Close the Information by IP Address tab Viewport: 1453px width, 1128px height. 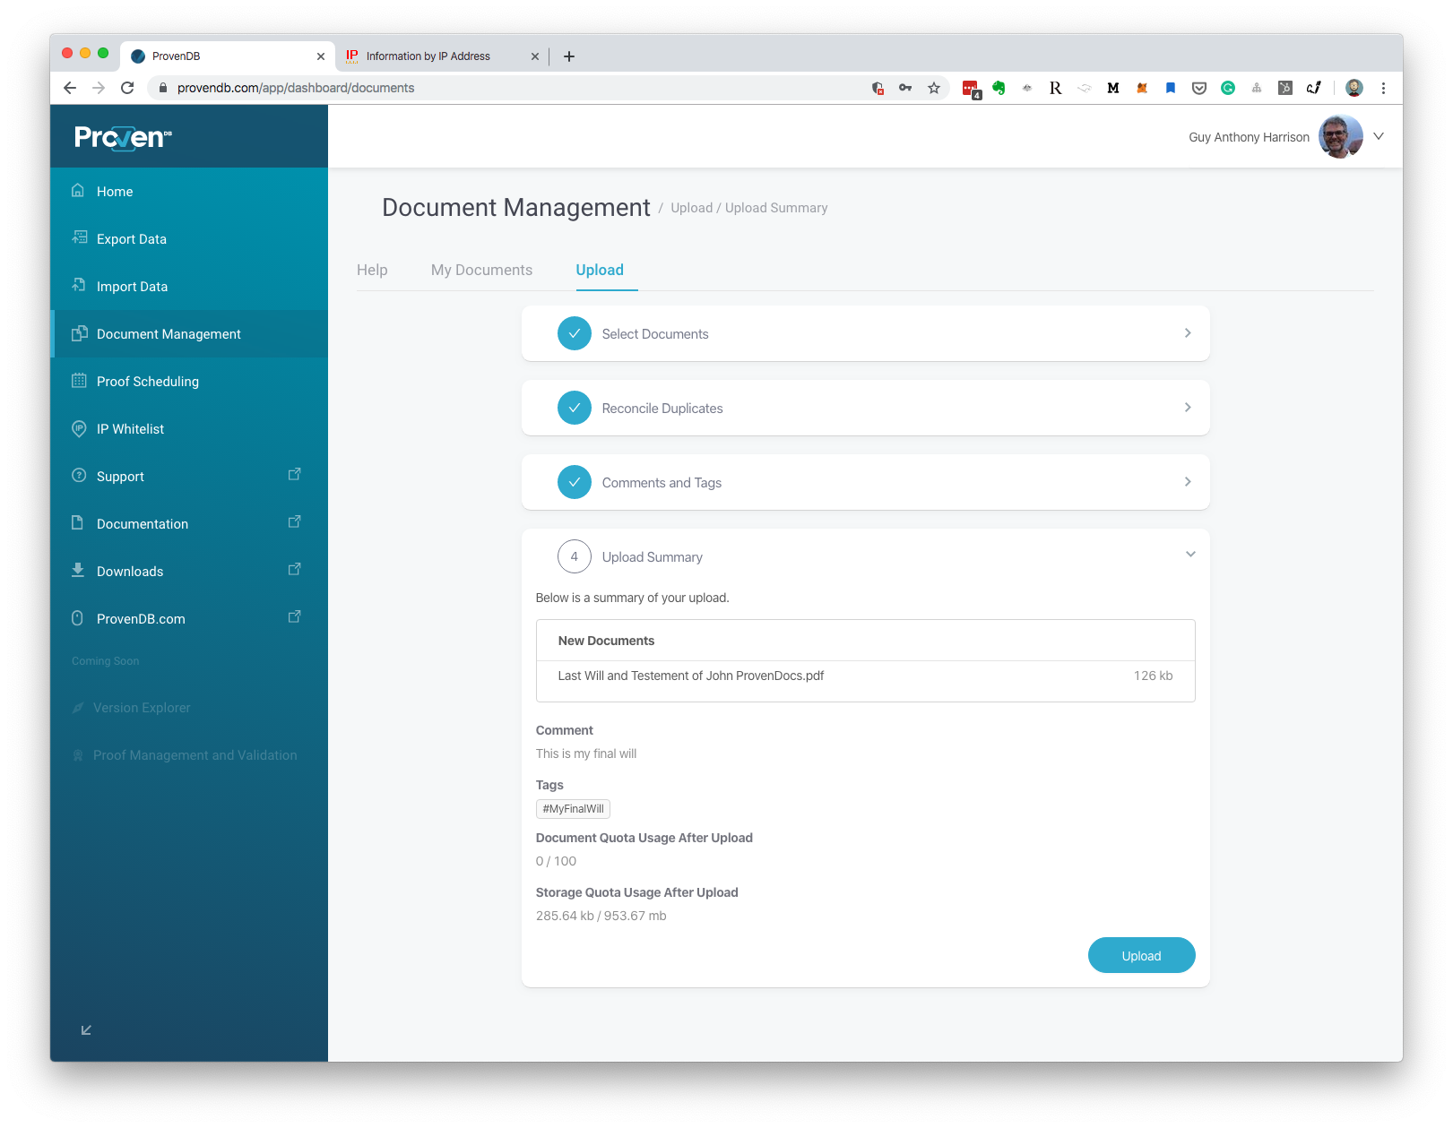point(535,56)
